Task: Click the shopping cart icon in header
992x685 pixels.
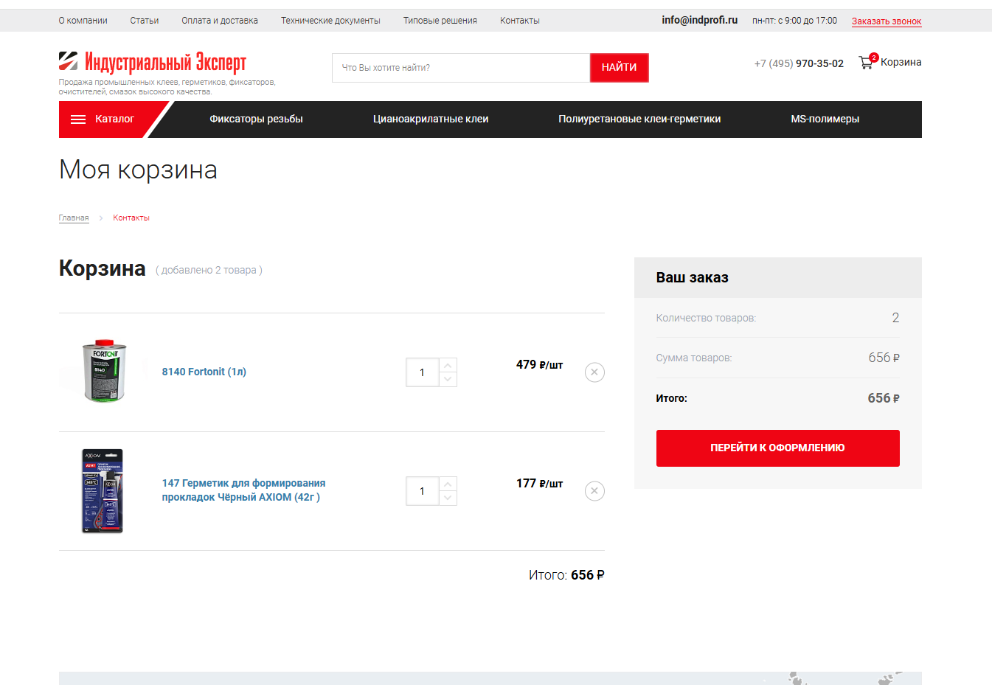Action: 866,63
